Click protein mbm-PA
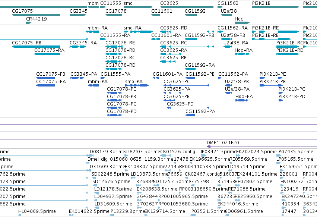This screenshot has width=317, height=217. pos(93,85)
